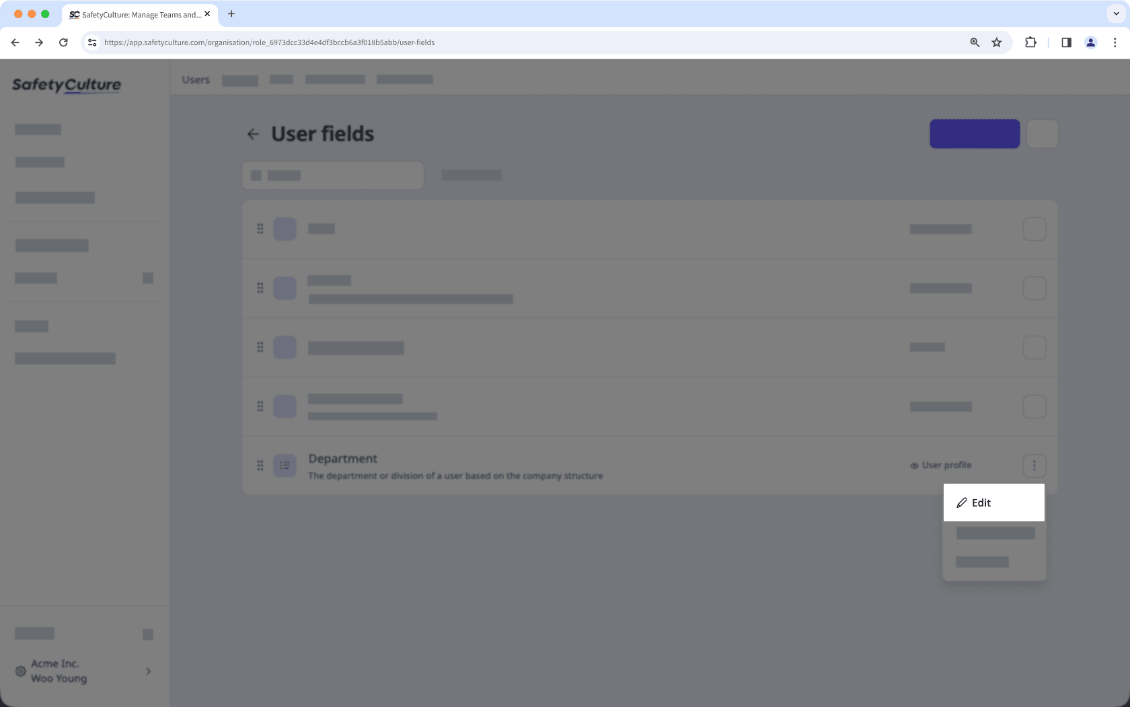This screenshot has width=1130, height=707.
Task: Click the Department field's list icon
Action: (285, 465)
